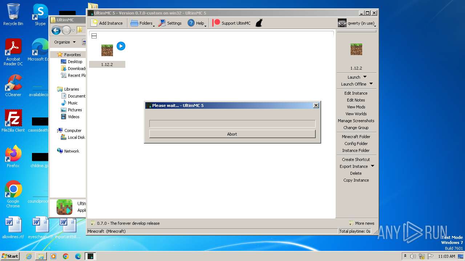Open Config Folder
The width and height of the screenshot is (465, 261).
click(356, 144)
